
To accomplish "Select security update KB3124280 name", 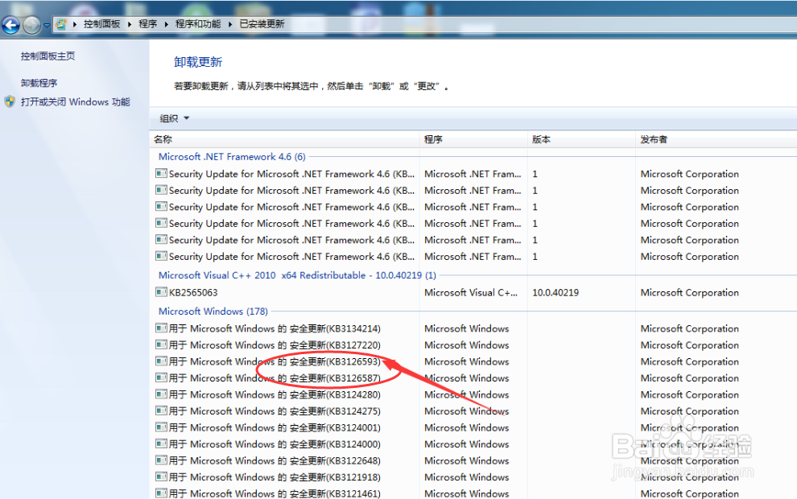I will tap(275, 394).
